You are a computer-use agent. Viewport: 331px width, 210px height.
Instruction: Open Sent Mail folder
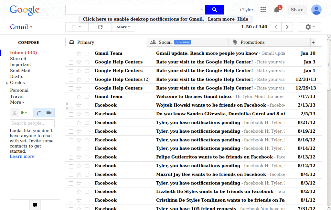point(20,71)
